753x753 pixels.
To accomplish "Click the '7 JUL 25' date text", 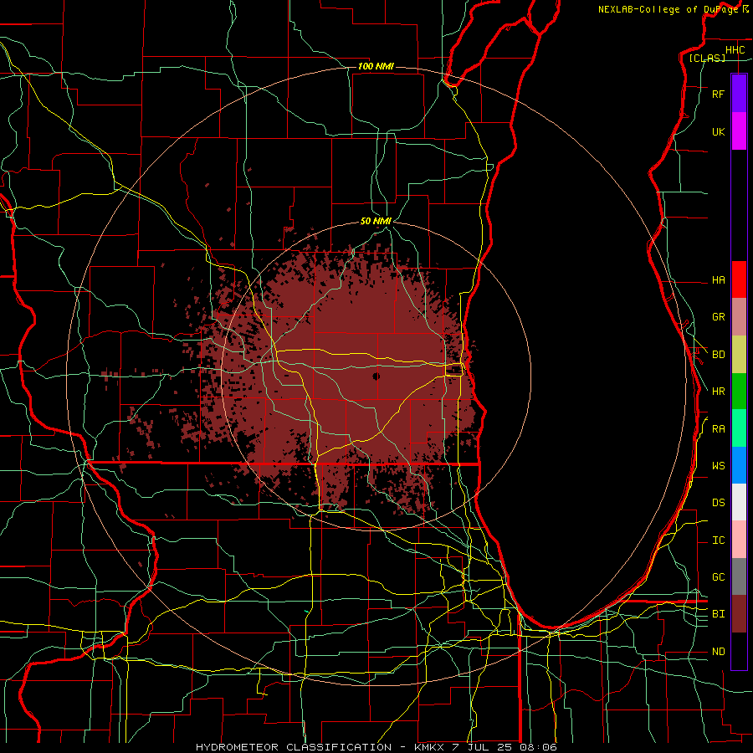I will tap(483, 747).
